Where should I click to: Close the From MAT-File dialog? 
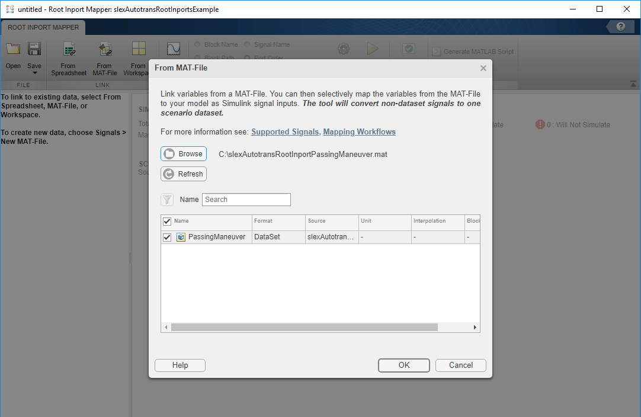tap(483, 68)
